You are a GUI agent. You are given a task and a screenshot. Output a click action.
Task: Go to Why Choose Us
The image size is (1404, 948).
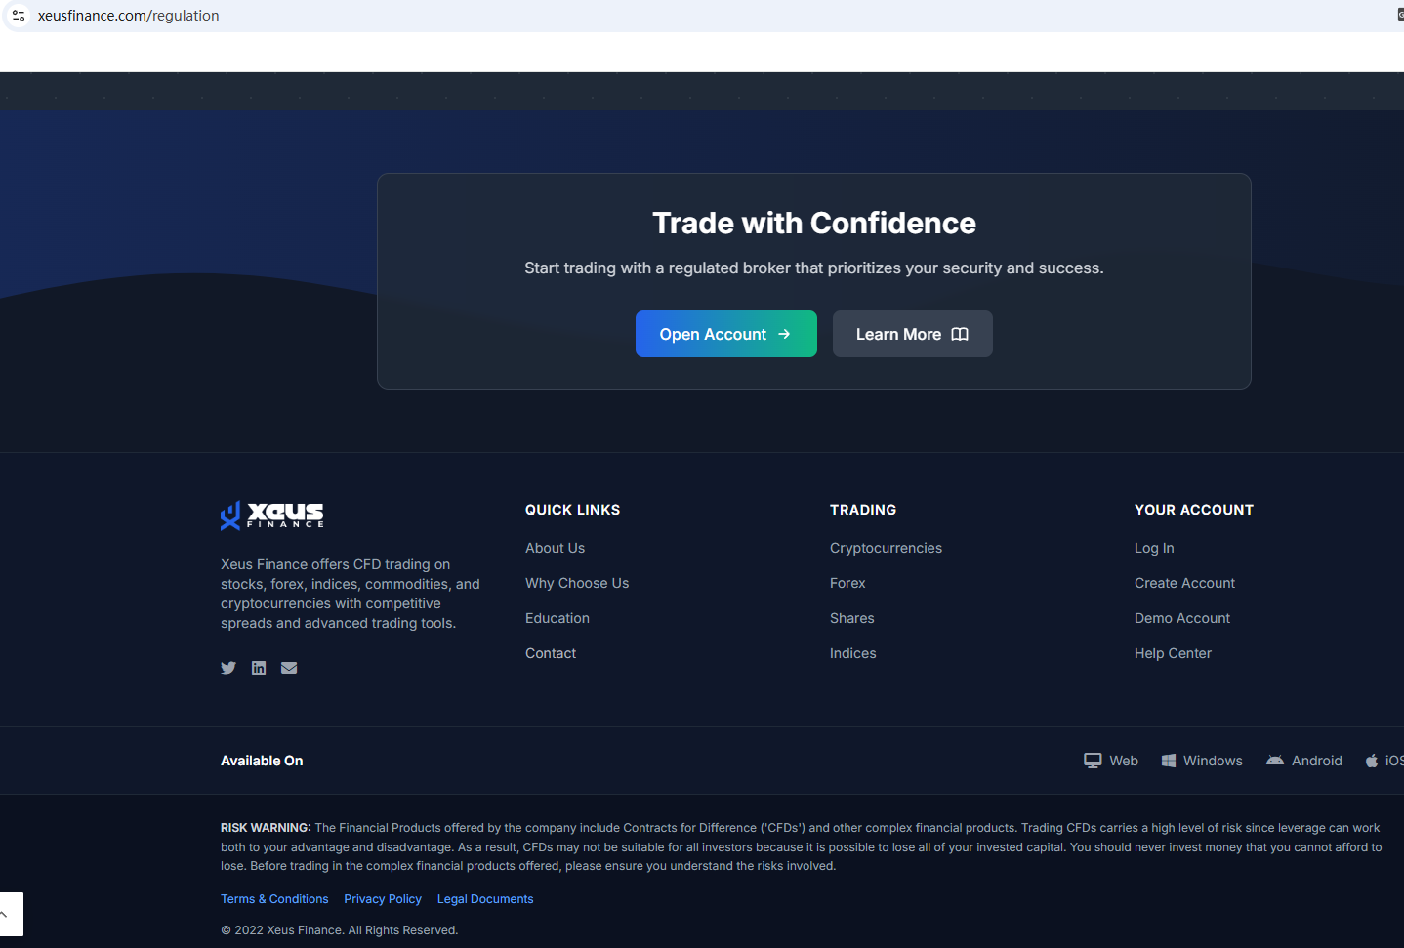click(x=577, y=583)
